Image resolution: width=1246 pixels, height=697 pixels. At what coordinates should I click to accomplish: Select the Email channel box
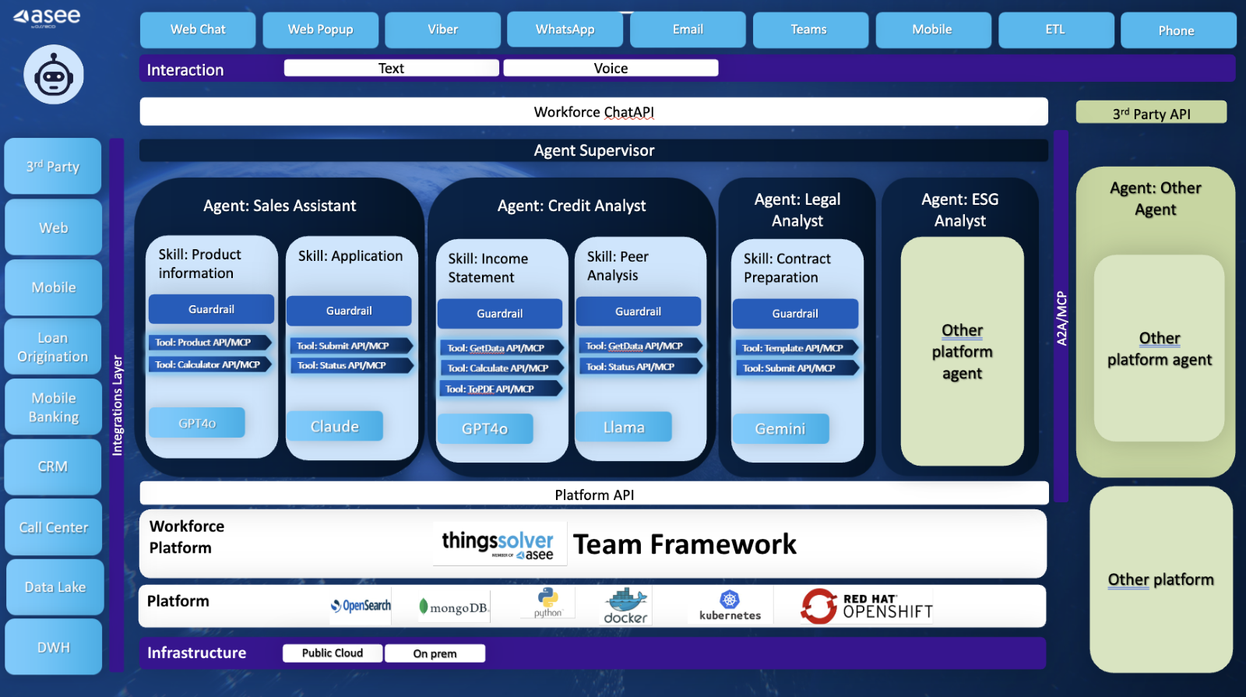tap(688, 30)
